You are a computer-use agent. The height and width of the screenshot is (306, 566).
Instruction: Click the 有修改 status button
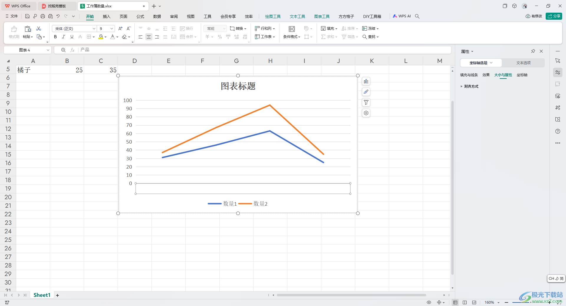pyautogui.click(x=534, y=16)
